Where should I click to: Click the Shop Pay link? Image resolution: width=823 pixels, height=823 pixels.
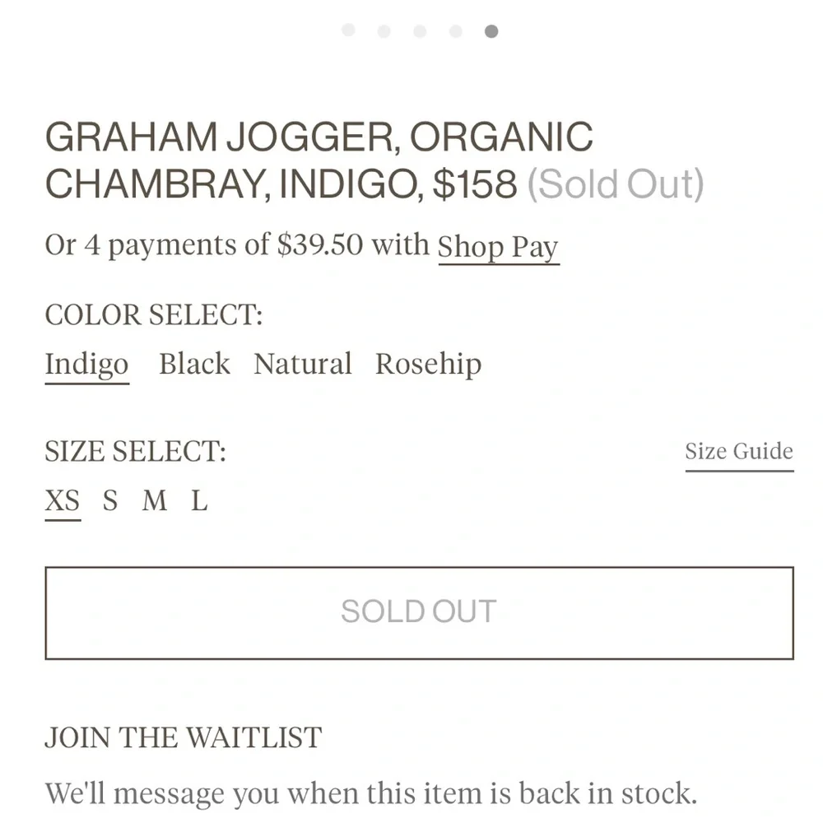click(498, 246)
